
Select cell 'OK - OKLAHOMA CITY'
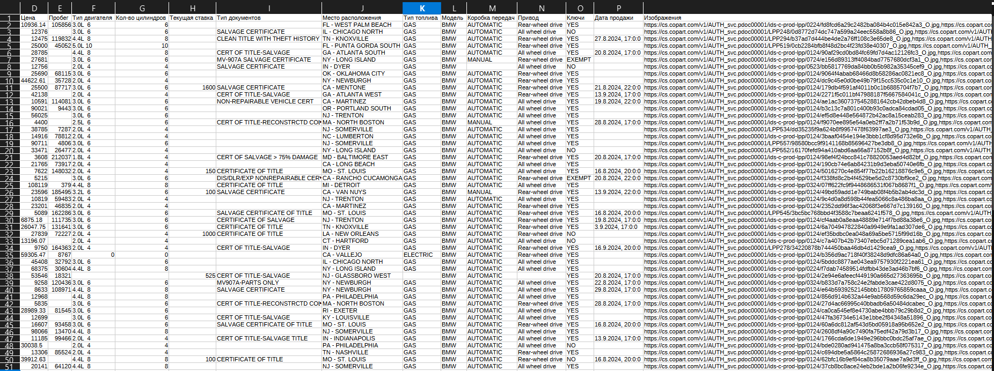pyautogui.click(x=362, y=73)
